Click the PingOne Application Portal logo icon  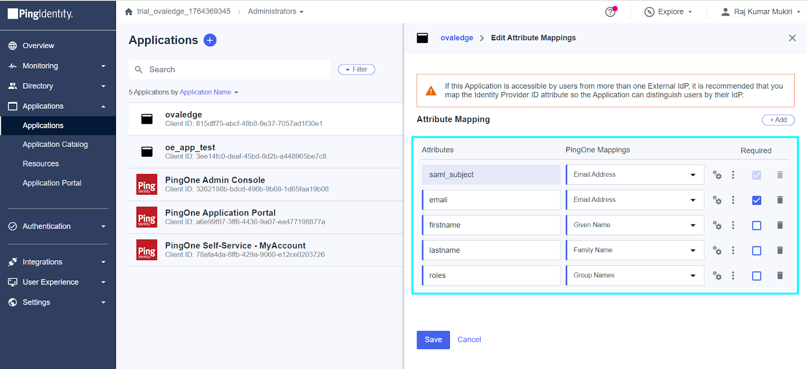click(147, 217)
